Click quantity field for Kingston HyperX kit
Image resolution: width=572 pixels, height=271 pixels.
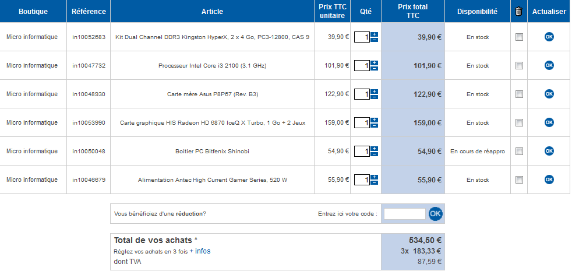pos(362,37)
